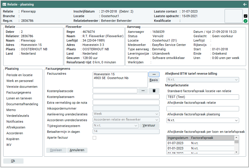Viewport: 249px width, 168px height.
Task: Click the back arrow in title bar
Action: pos(245,4)
